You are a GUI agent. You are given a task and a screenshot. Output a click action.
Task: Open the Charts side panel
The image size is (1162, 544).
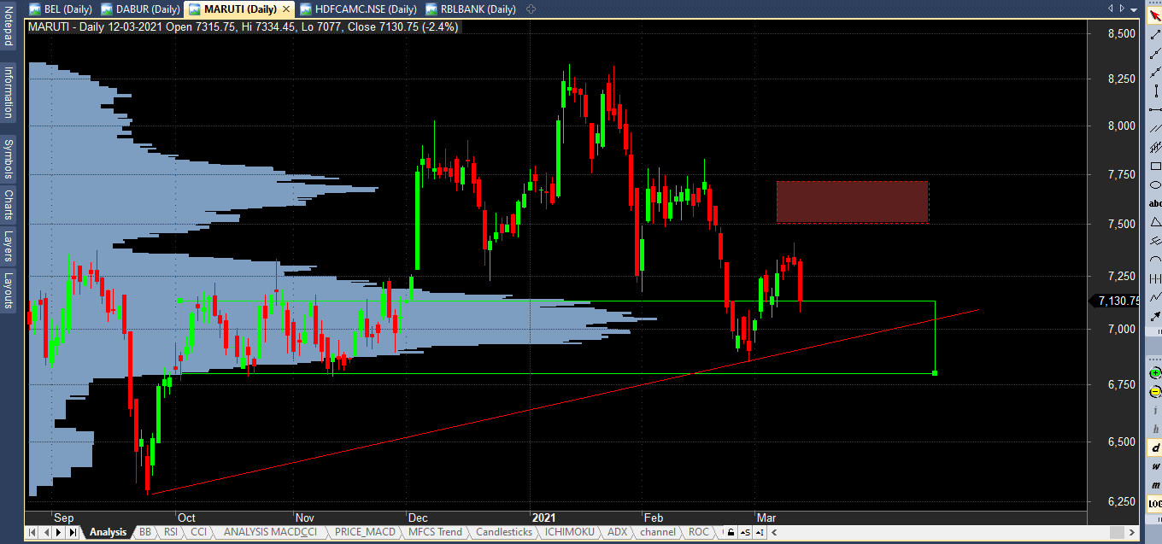pos(9,205)
